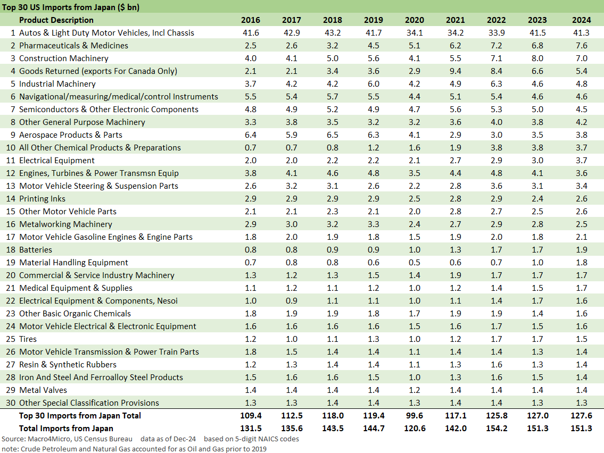Click the 'Industrial Machinery' row label

click(x=57, y=84)
